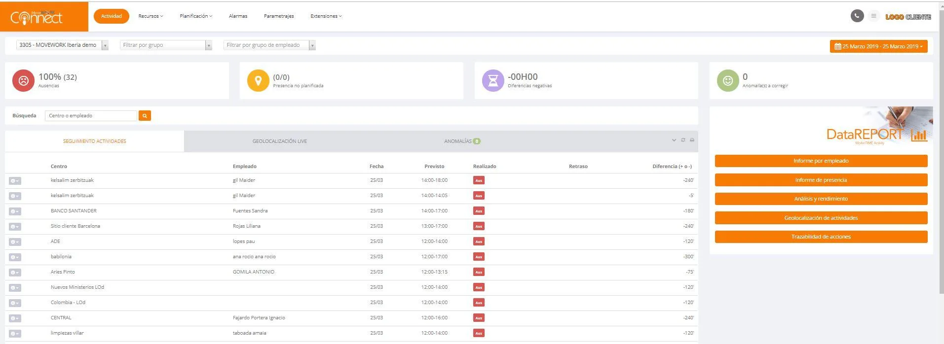This screenshot has height=344, width=944.
Task: Click the orange search magnifier button
Action: tap(145, 116)
